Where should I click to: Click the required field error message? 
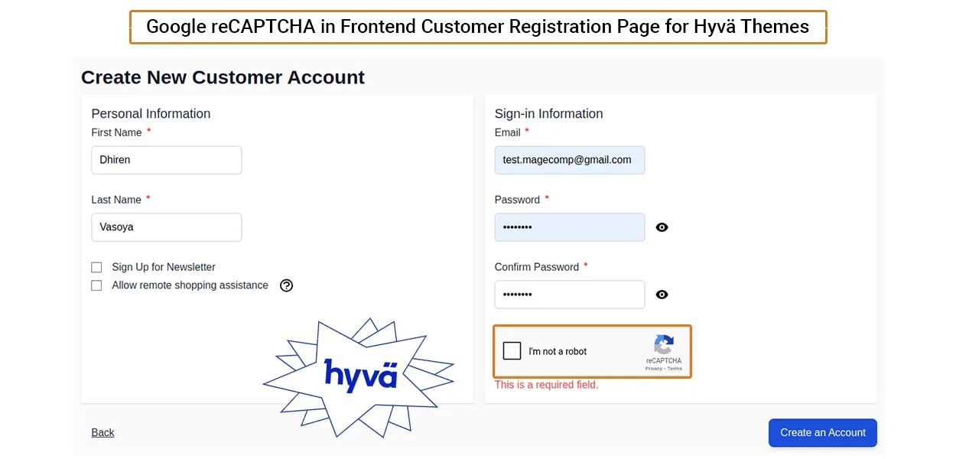click(x=546, y=385)
